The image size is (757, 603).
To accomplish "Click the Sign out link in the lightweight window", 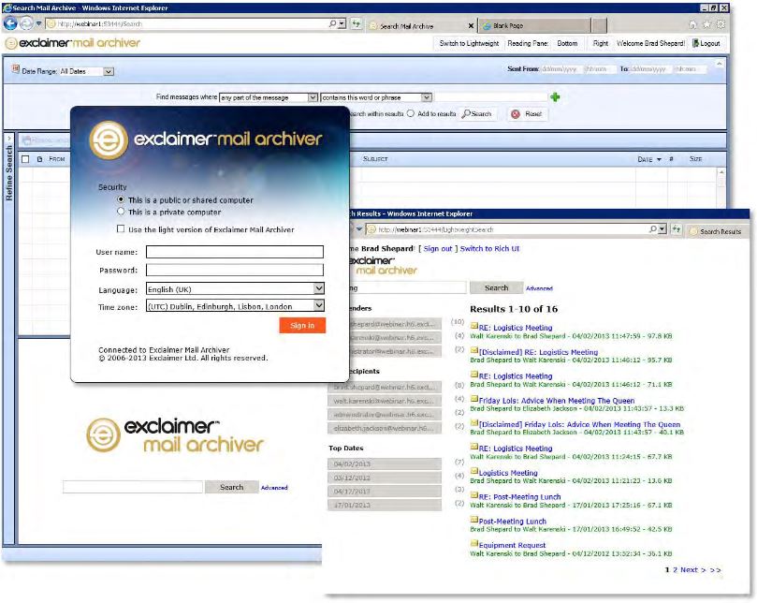I will [x=438, y=248].
